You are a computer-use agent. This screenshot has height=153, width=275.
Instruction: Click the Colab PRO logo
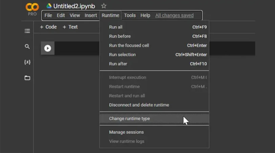point(32,9)
